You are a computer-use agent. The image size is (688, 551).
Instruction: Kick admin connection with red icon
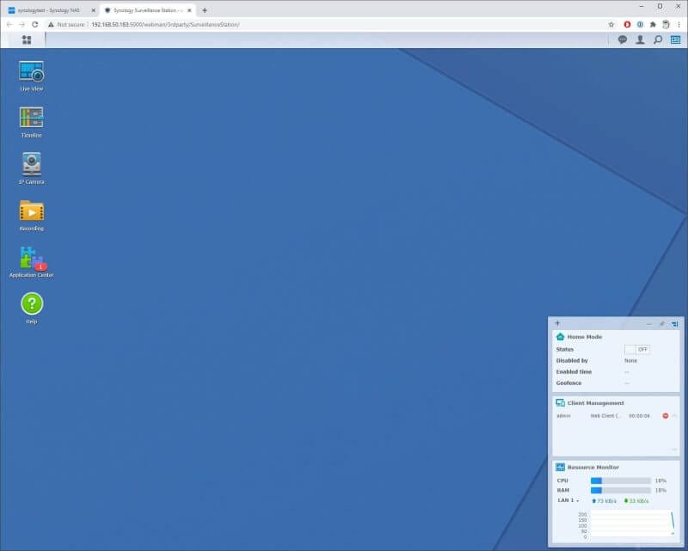pos(665,416)
